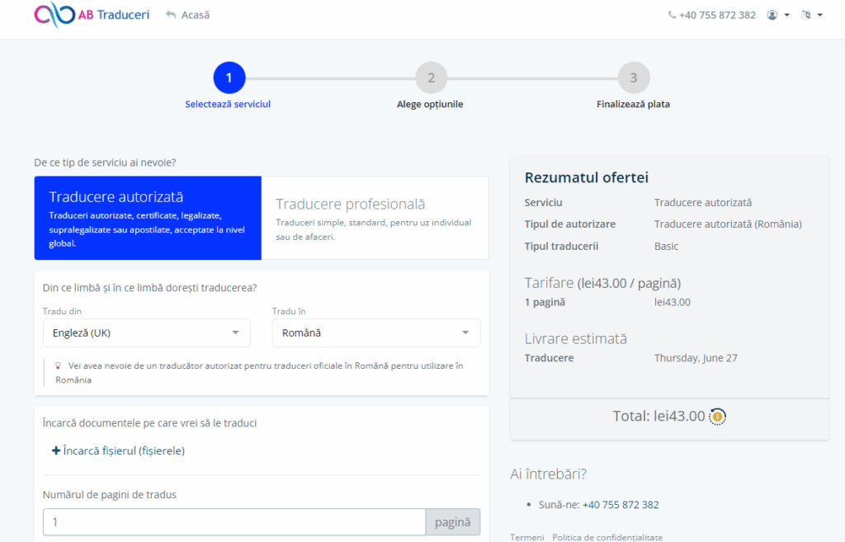Image resolution: width=845 pixels, height=542 pixels.
Task: Click the number of pages input field
Action: click(x=234, y=522)
